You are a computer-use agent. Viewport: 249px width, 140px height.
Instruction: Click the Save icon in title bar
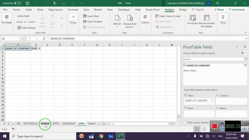(28, 3)
